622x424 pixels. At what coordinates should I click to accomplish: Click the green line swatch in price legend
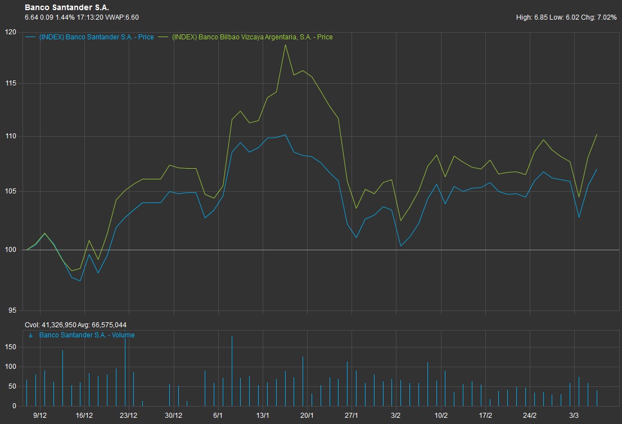coord(163,37)
